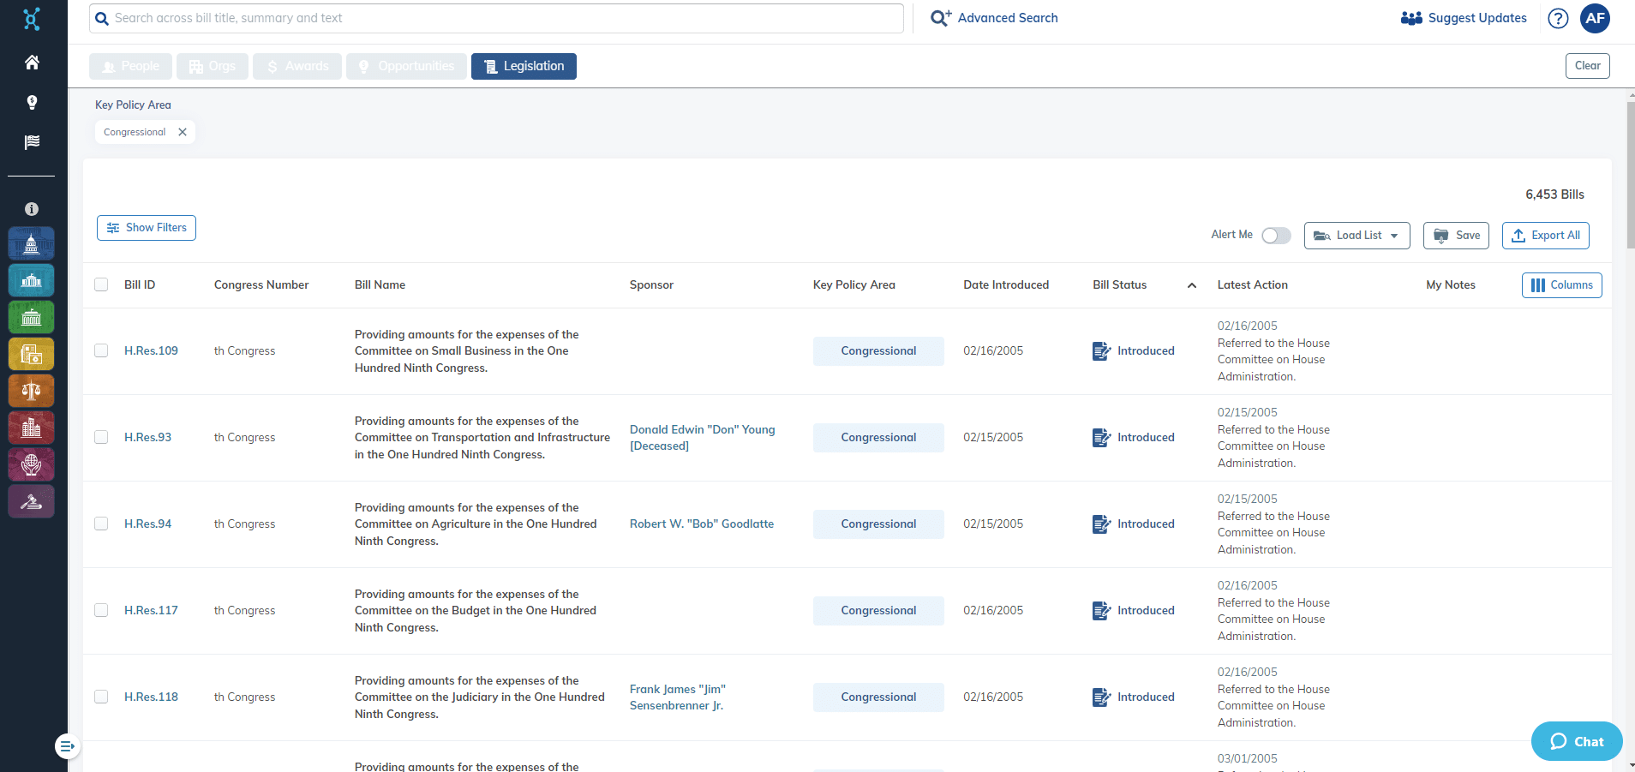The image size is (1635, 772).
Task: Open the yellow documents tile
Action: click(x=32, y=355)
